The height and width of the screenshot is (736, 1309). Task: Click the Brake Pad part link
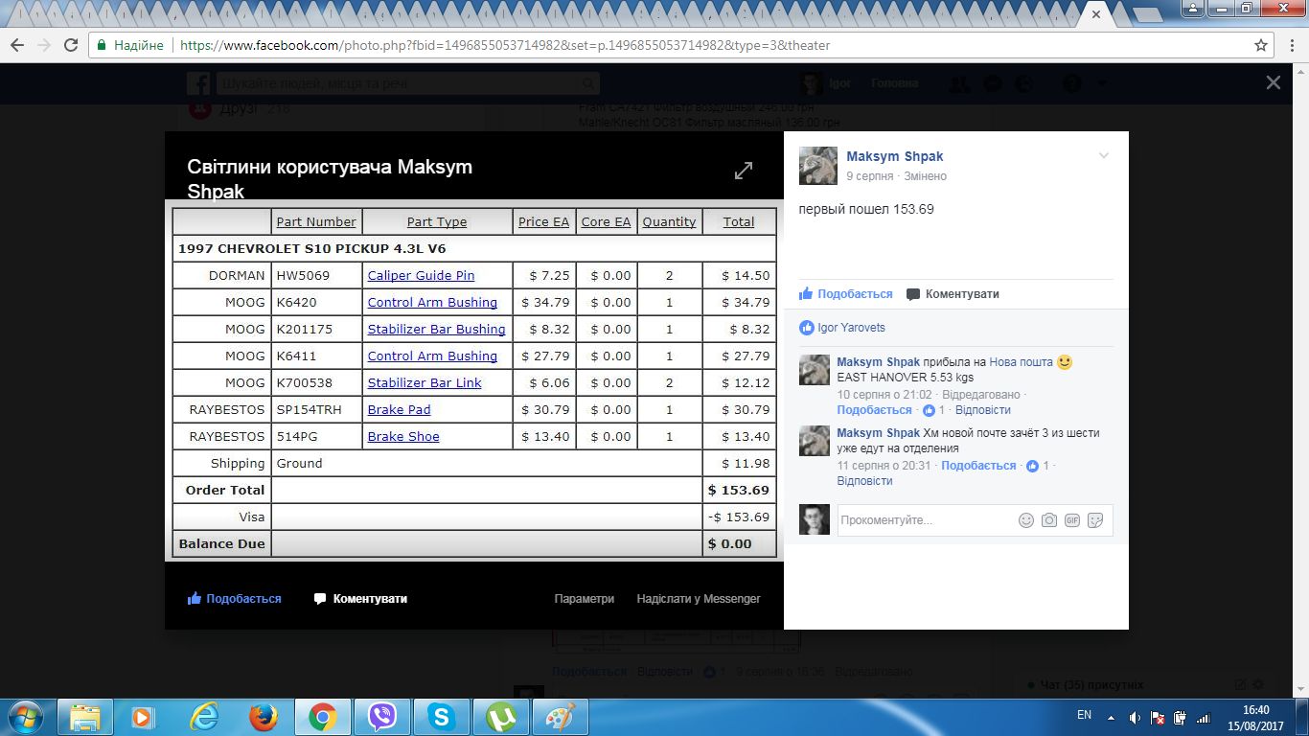399,409
